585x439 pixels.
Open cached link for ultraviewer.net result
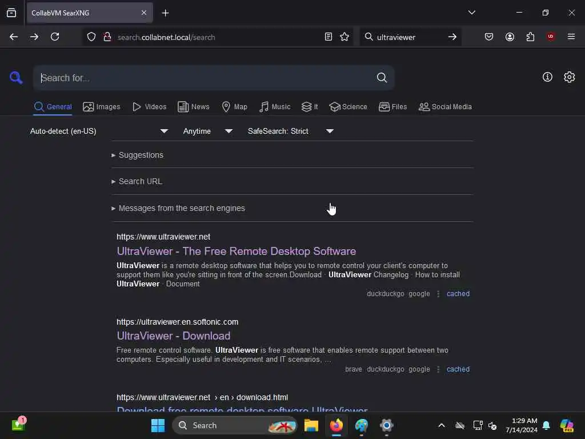(x=458, y=294)
